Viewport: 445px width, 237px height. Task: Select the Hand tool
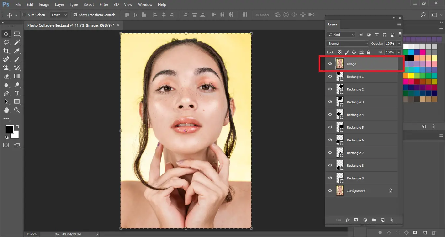coord(6,110)
